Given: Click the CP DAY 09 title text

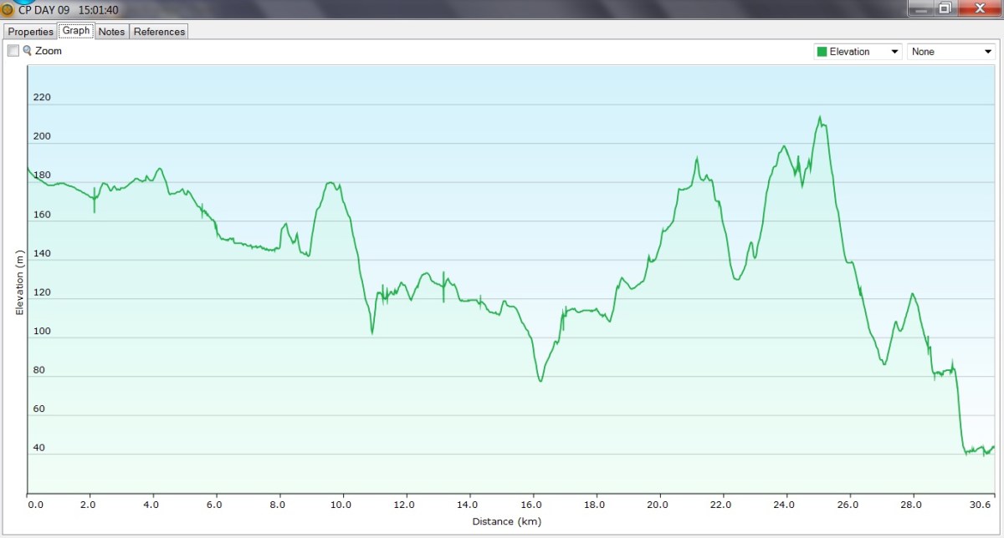Looking at the screenshot, I should pyautogui.click(x=44, y=10).
